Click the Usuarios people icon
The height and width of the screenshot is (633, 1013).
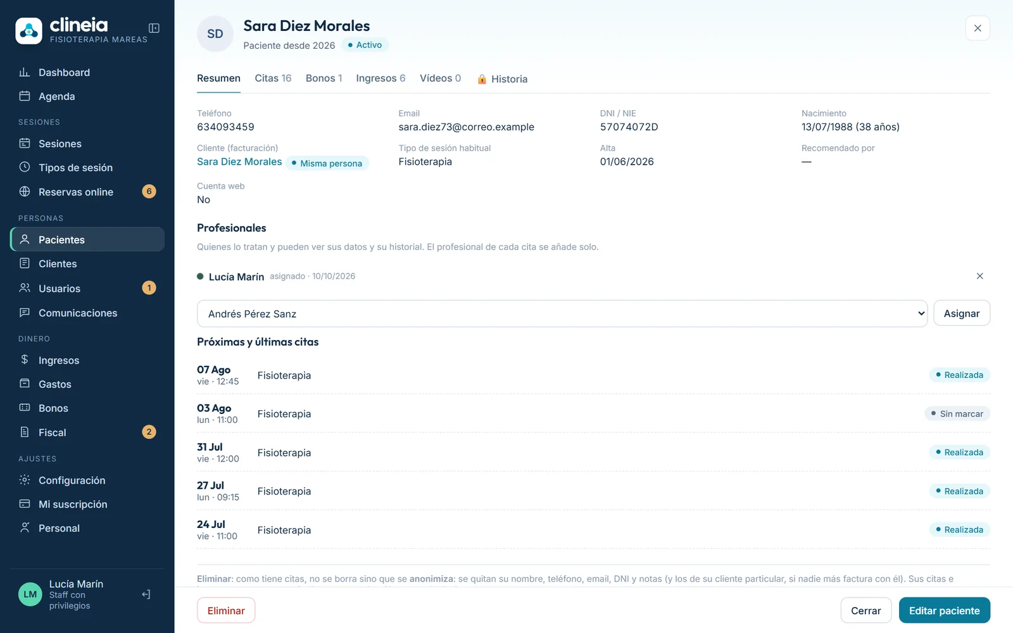(25, 288)
